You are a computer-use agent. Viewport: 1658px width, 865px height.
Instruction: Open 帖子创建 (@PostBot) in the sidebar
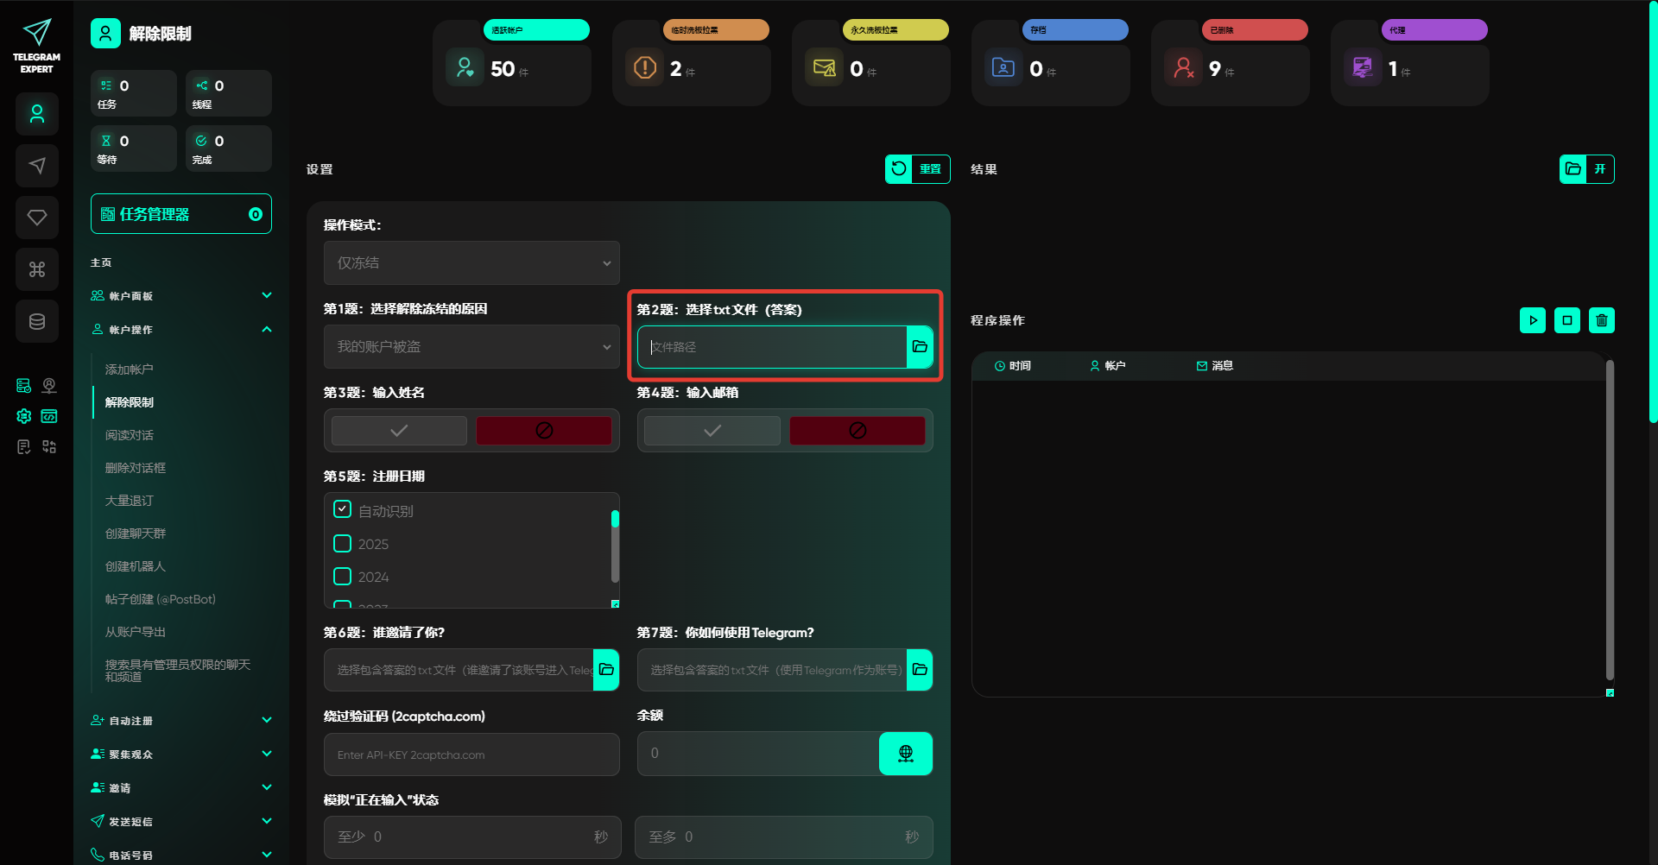click(x=161, y=599)
